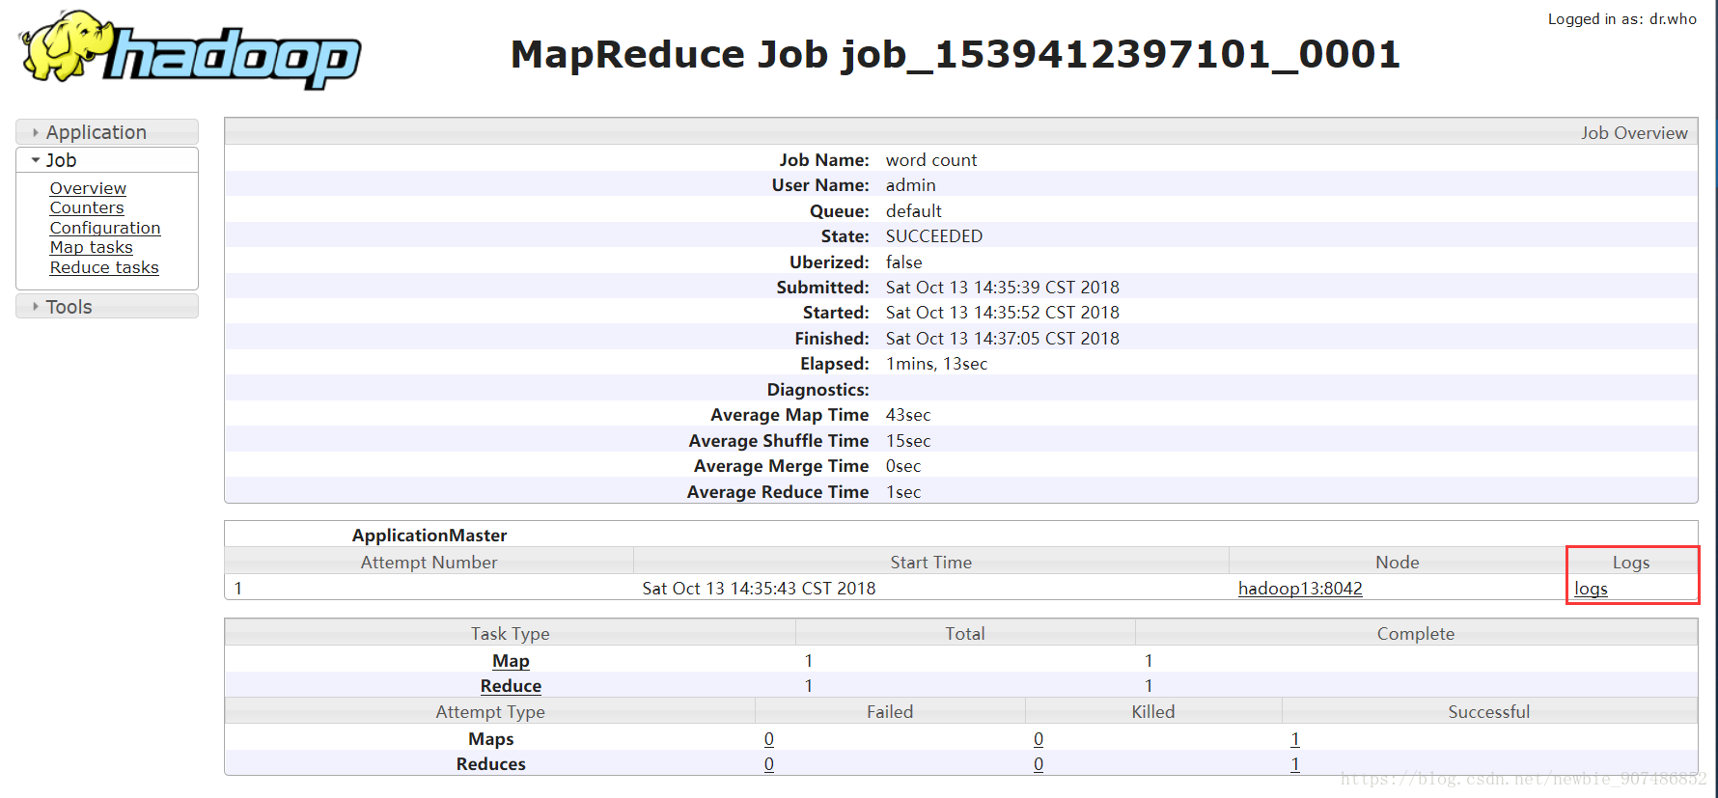Image resolution: width=1718 pixels, height=798 pixels.
Task: Click the Attempt Number column header
Action: [x=429, y=562]
